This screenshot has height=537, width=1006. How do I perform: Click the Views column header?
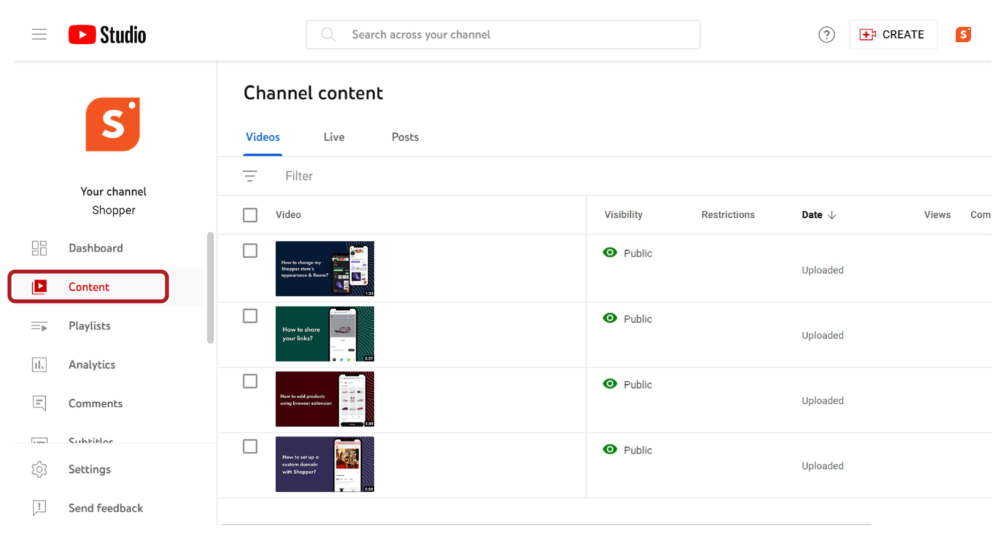937,215
